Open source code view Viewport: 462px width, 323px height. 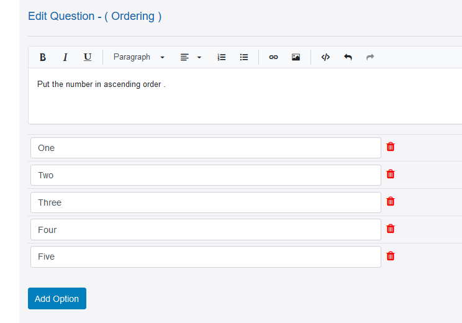[325, 57]
